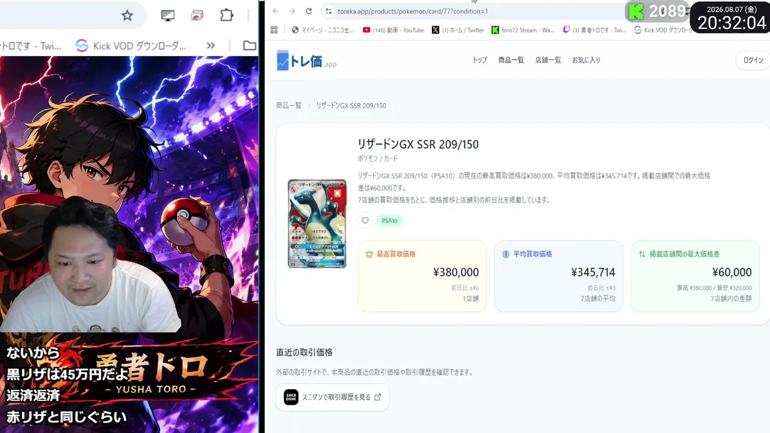
Task: Open お気に入り in the site navigation
Action: 586,60
